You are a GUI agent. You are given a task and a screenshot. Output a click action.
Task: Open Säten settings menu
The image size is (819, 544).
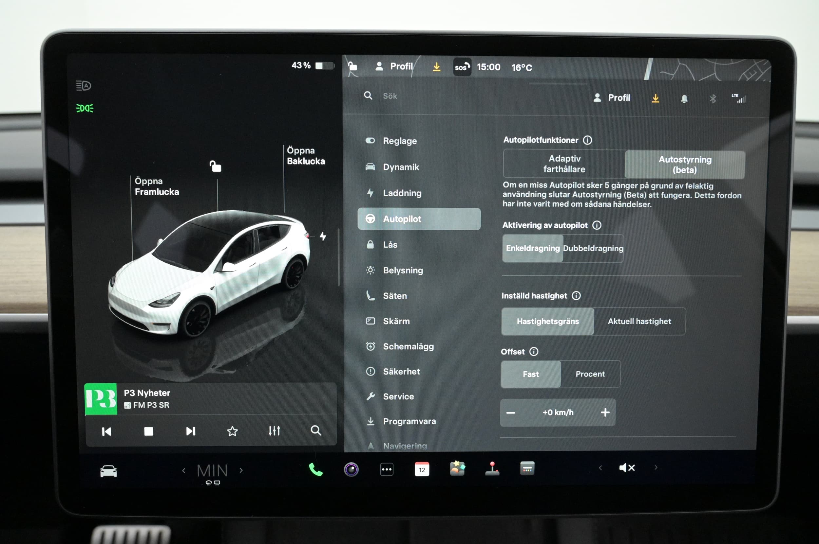coord(419,296)
